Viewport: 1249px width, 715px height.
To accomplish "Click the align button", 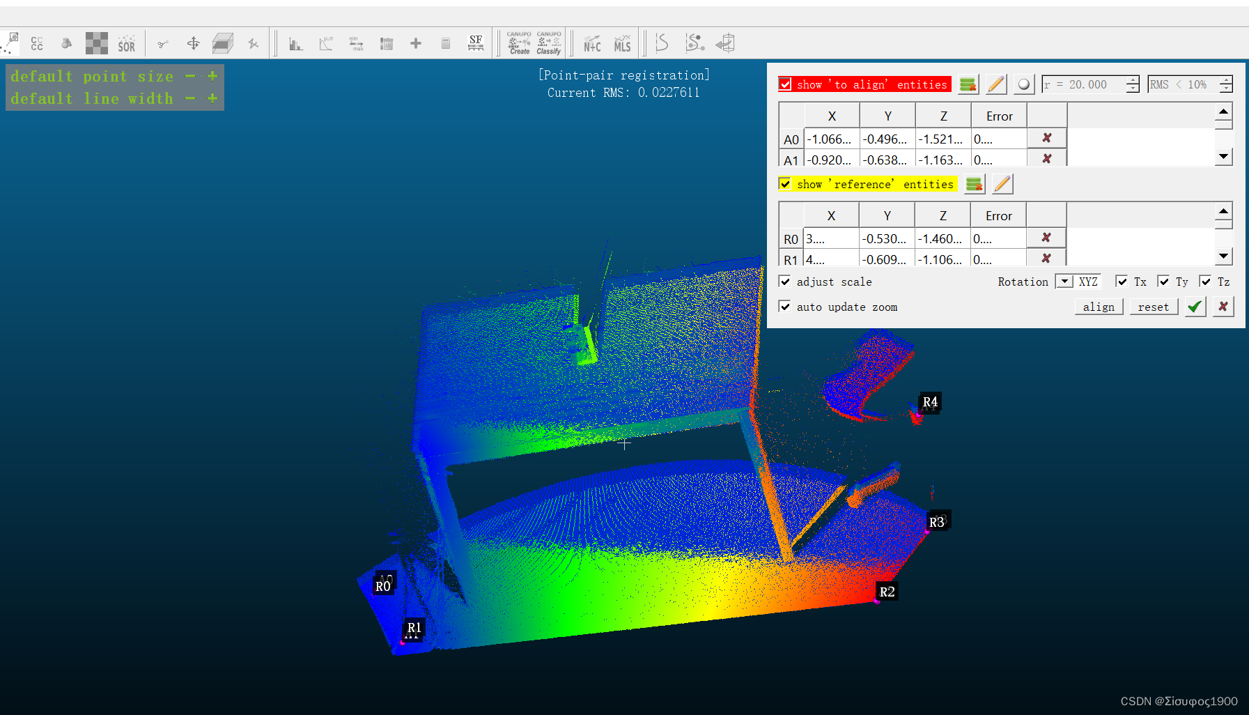I will click(x=1099, y=307).
